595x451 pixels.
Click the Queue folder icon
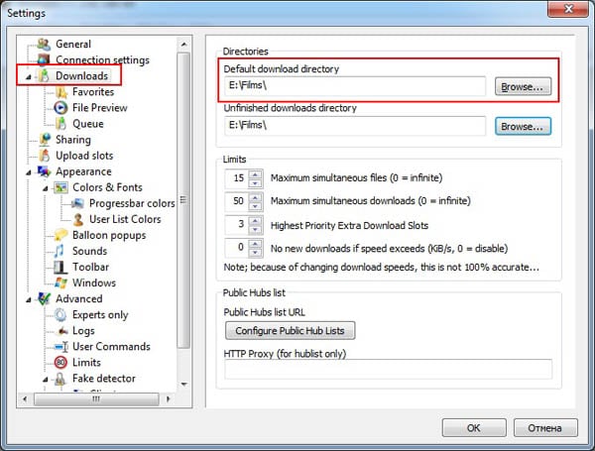tap(60, 124)
